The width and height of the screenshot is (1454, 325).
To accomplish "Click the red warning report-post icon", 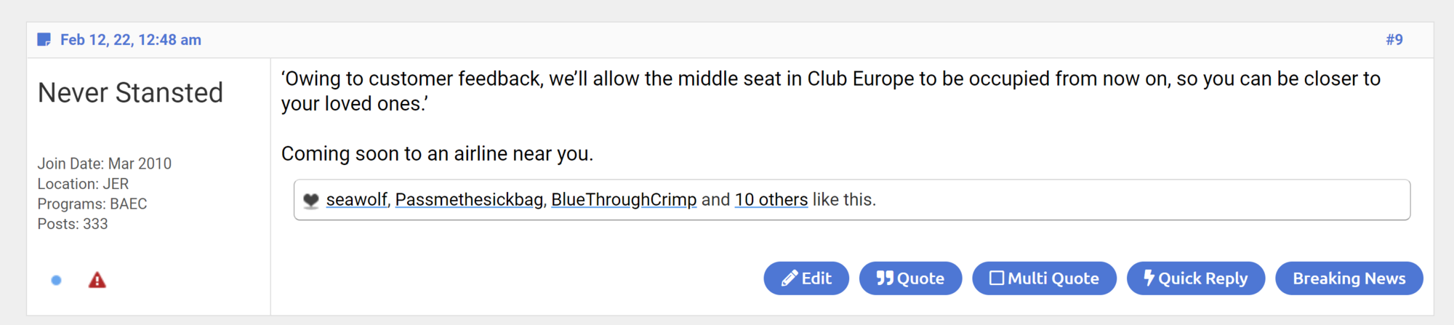I will point(97,280).
